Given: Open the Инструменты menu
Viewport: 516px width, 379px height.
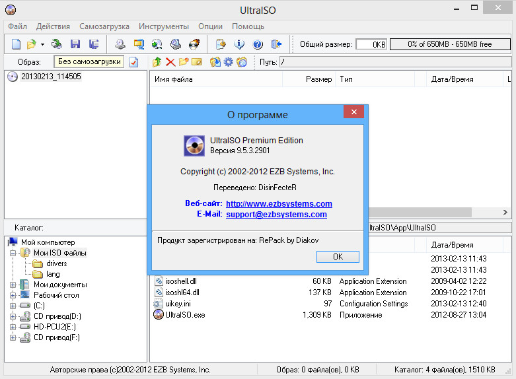Looking at the screenshot, I should (x=163, y=26).
